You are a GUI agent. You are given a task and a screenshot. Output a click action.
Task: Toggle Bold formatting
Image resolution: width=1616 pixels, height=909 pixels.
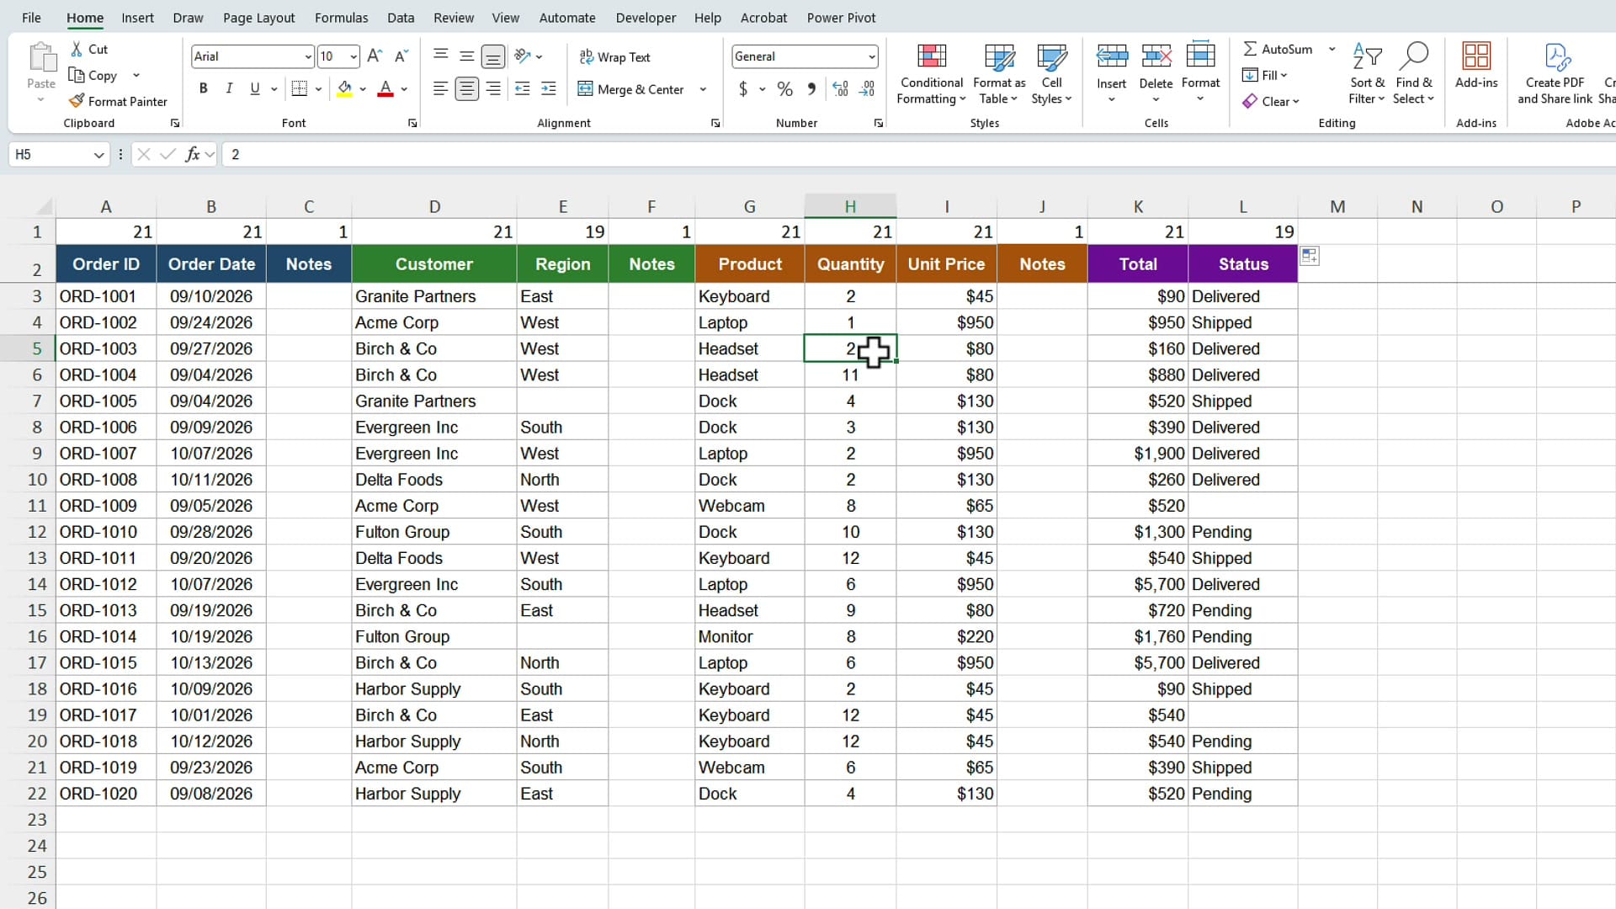(203, 89)
